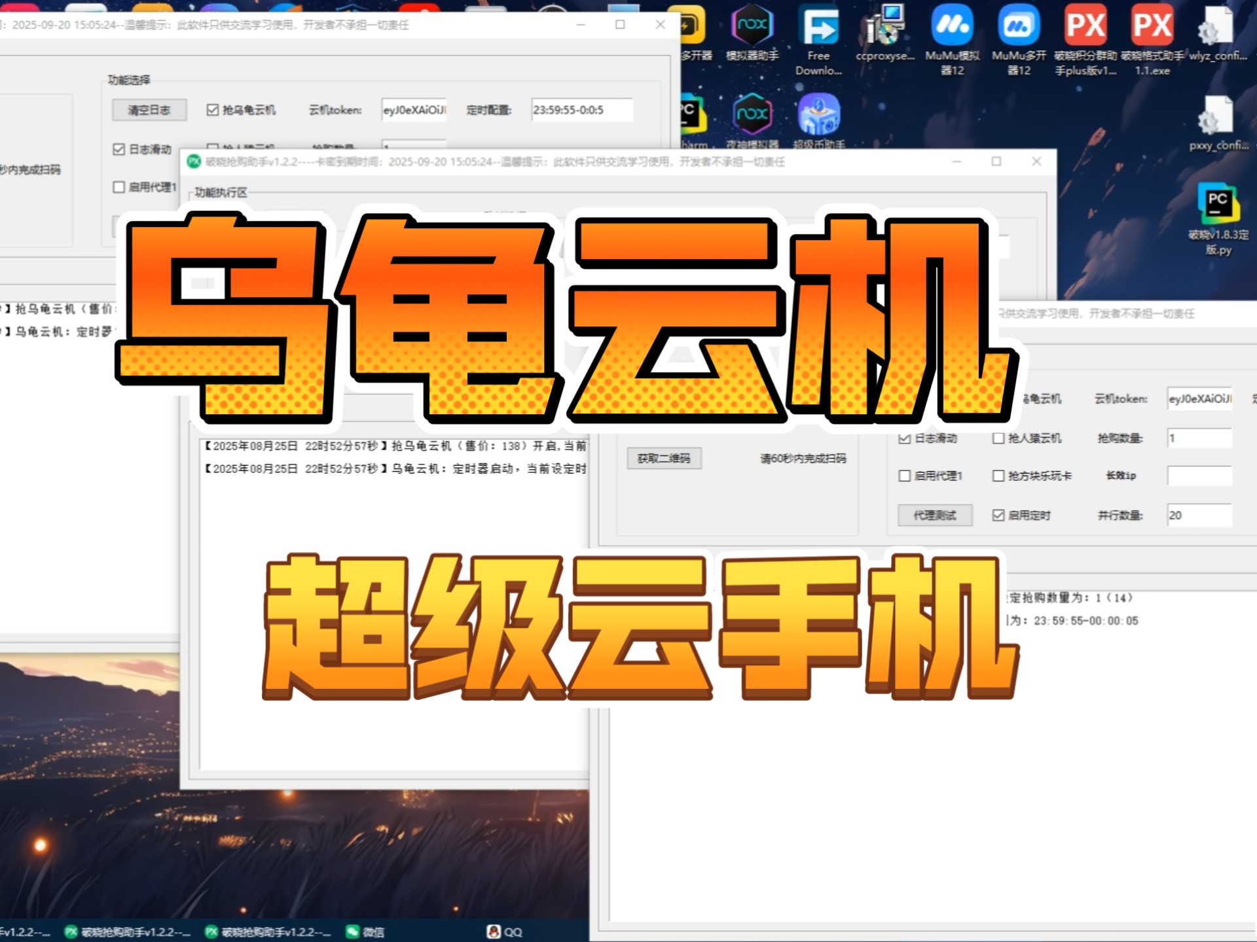Open the 模拟器助手 Nox desktop icon
The width and height of the screenshot is (1257, 942).
(x=752, y=34)
